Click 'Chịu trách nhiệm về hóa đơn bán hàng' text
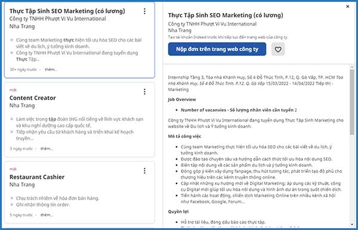The width and height of the screenshot is (358, 230). (57, 198)
